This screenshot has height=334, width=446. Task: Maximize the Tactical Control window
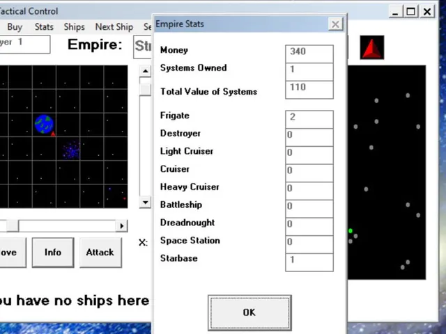410,12
